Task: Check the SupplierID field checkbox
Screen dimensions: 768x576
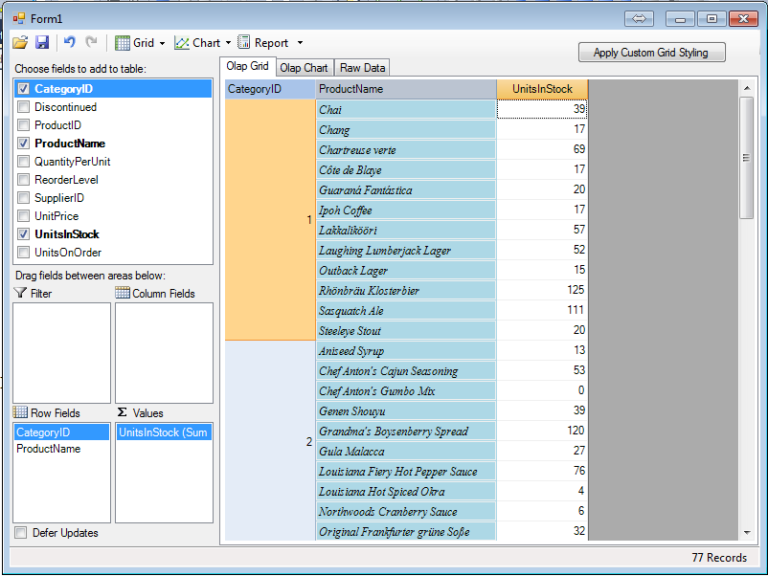Action: [23, 197]
